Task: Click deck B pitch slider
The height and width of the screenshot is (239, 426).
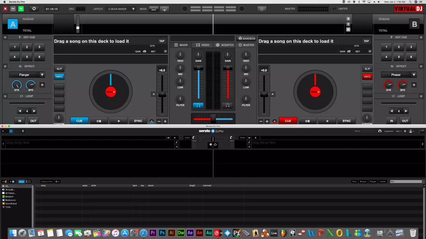Action: coord(264,94)
